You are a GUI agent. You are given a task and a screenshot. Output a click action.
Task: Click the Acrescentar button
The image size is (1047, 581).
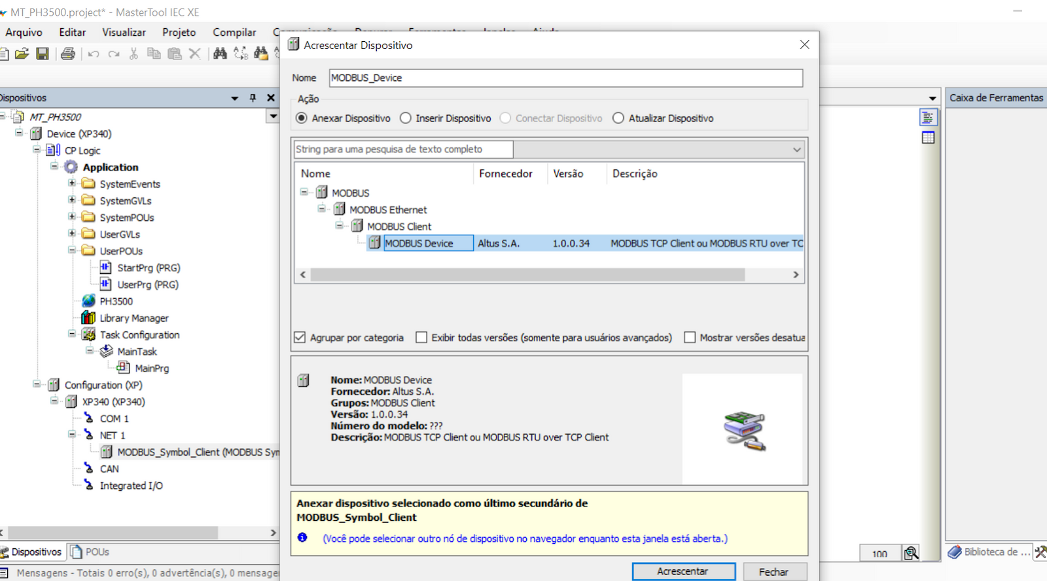(683, 571)
